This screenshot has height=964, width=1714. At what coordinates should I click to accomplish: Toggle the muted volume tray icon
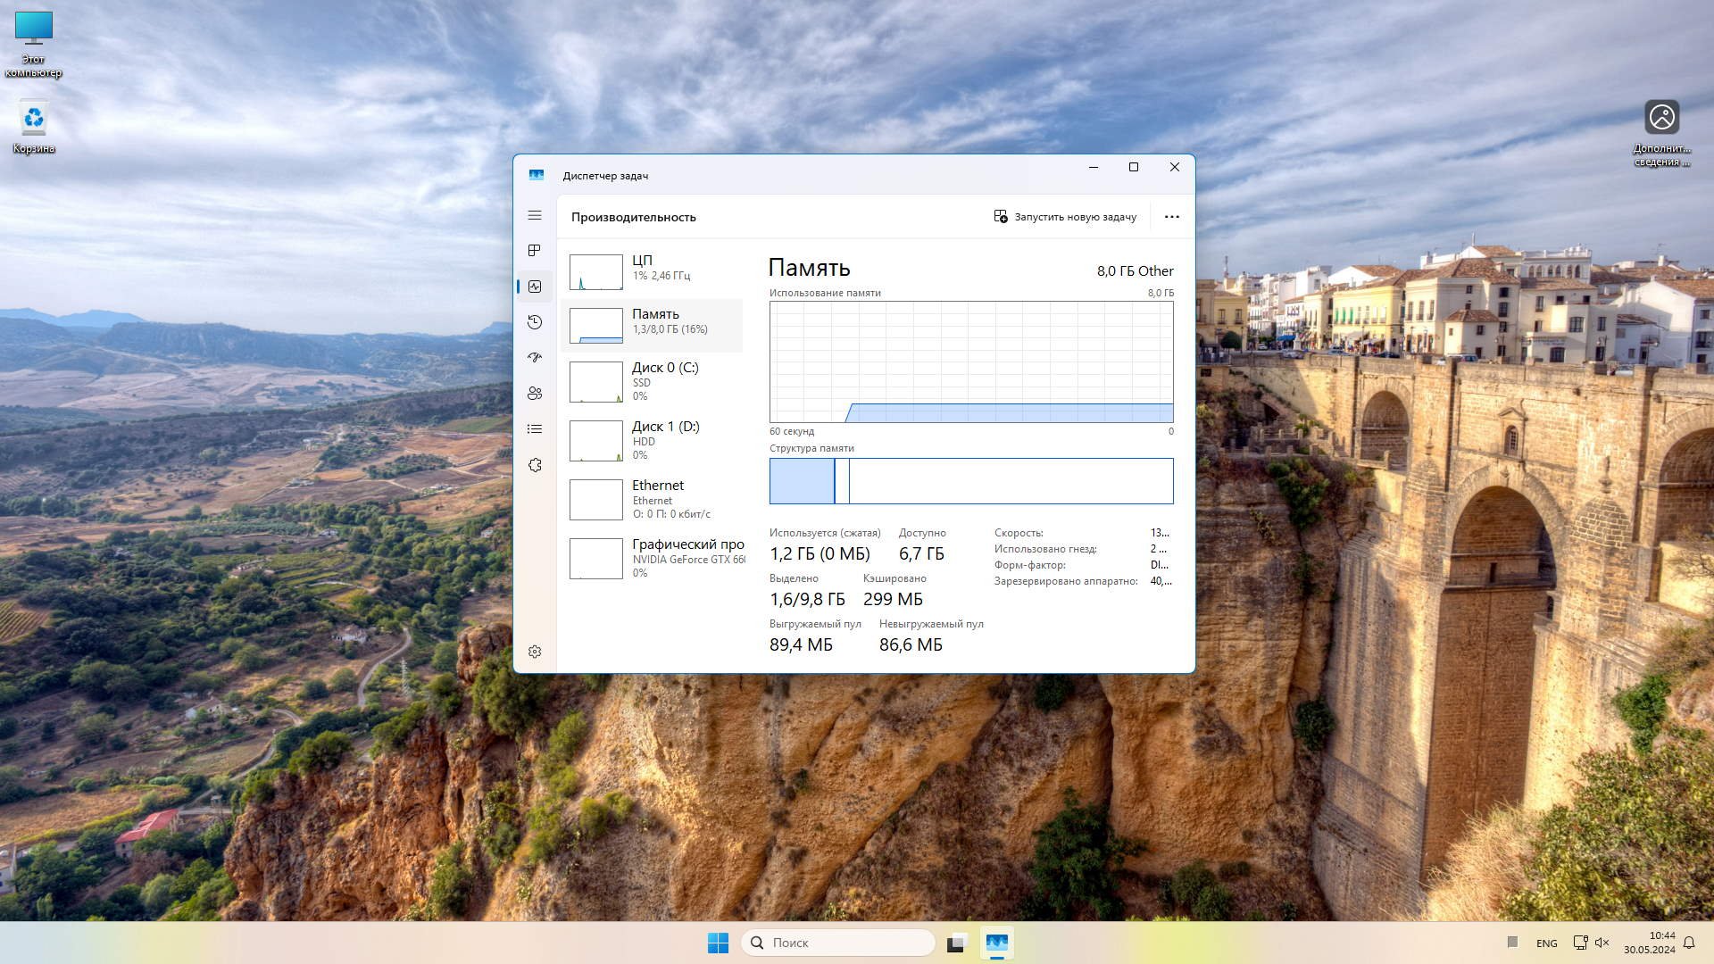click(x=1602, y=943)
